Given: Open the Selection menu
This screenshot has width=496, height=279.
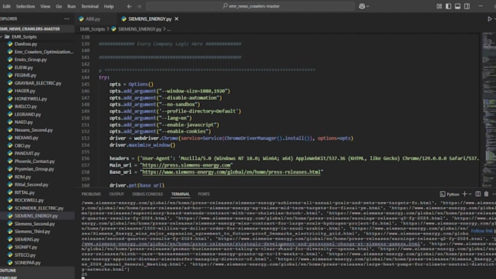Looking at the screenshot, I should click(x=26, y=6).
